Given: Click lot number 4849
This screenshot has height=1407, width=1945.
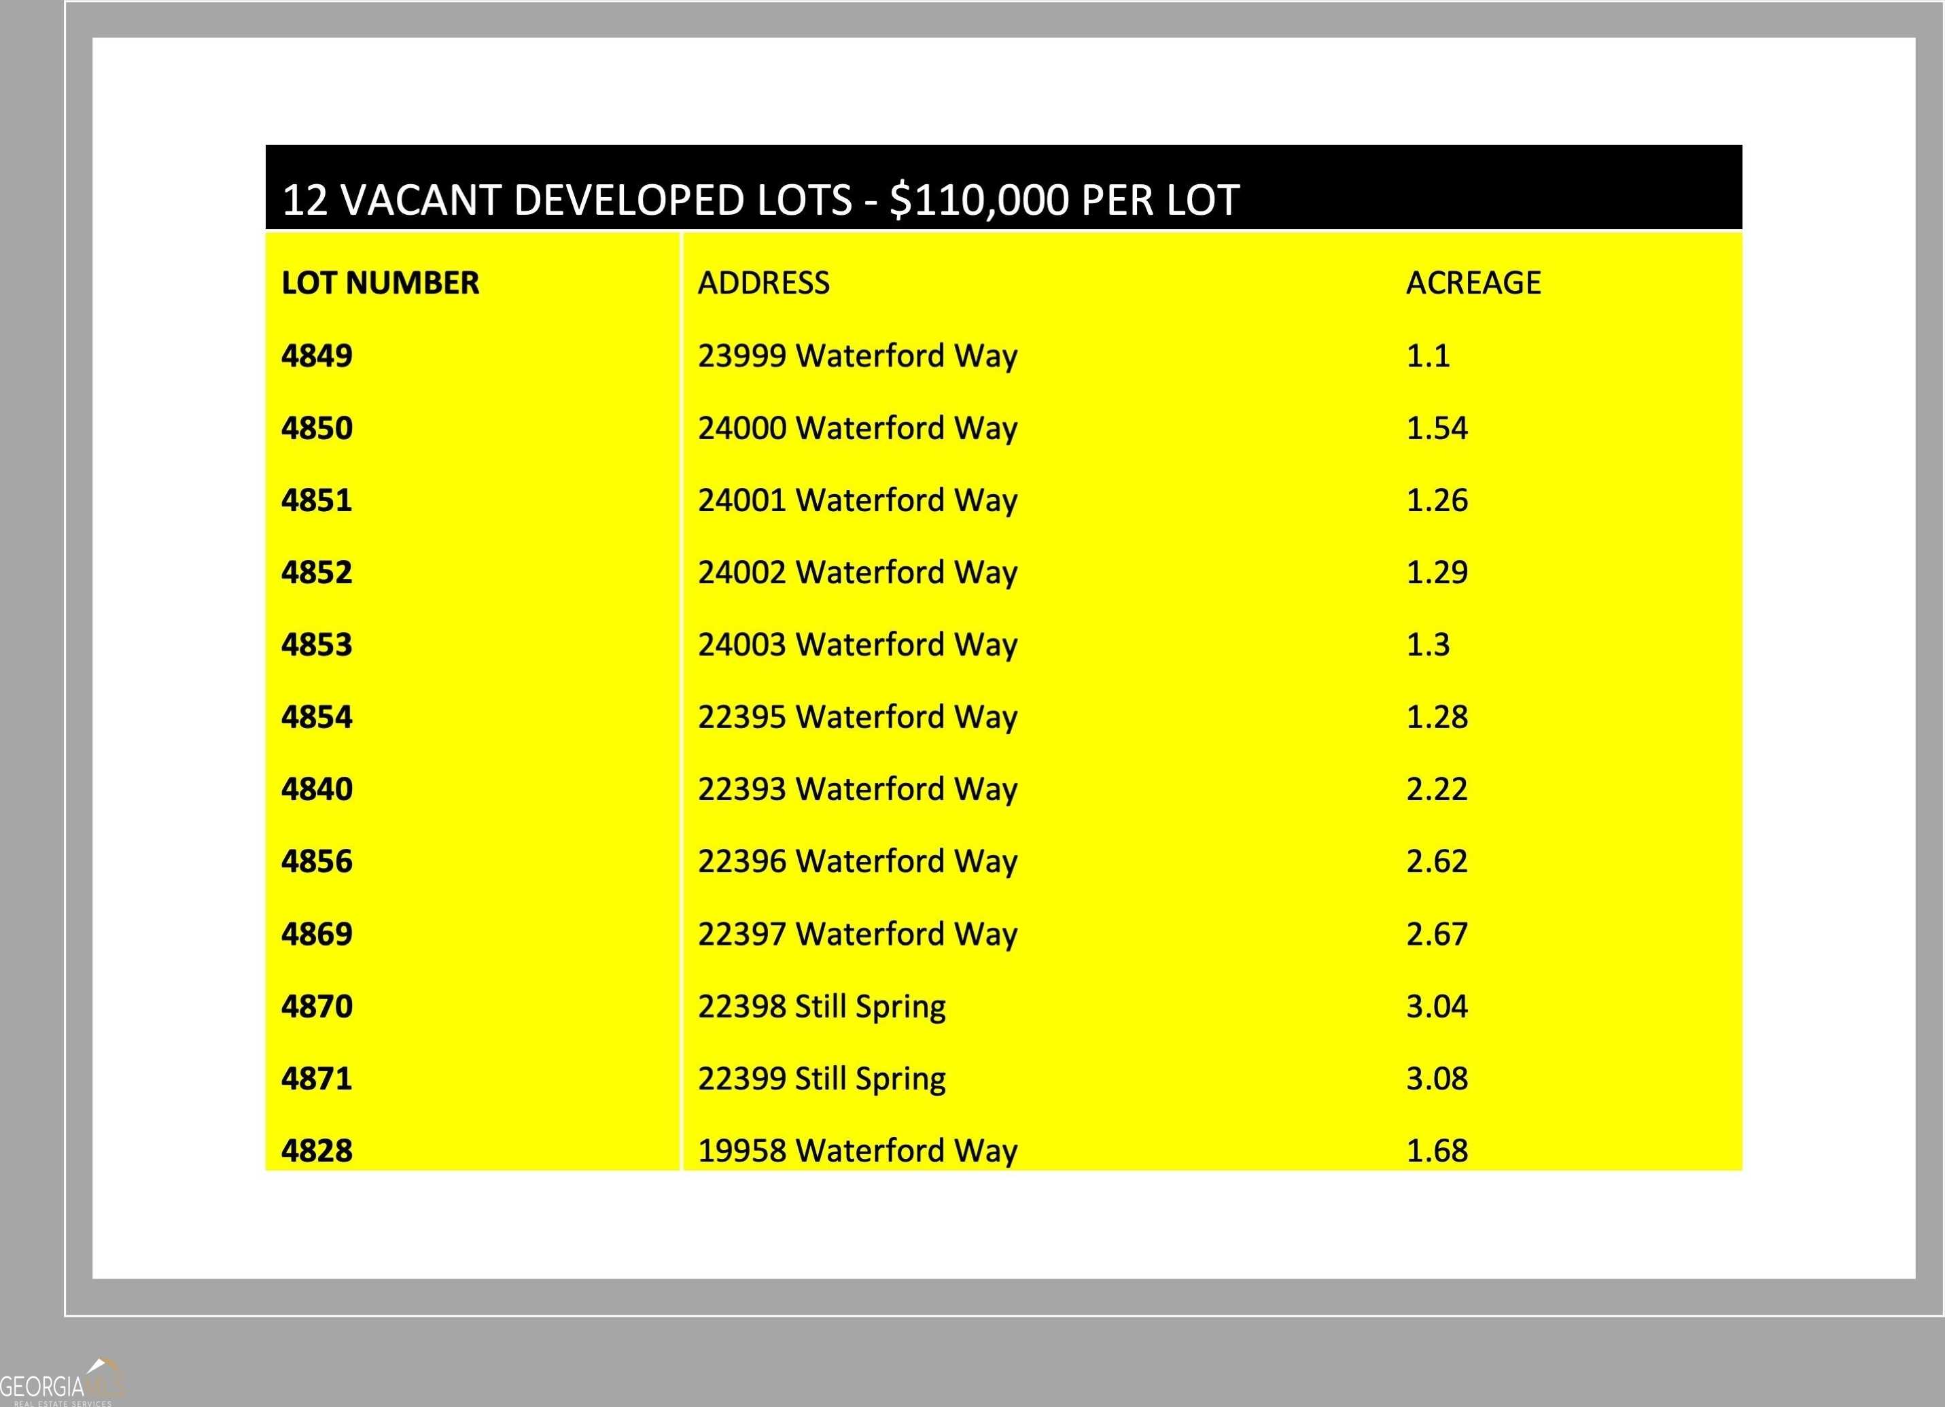Looking at the screenshot, I should point(317,355).
